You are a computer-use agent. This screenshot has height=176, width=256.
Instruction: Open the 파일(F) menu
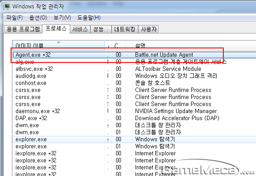(x=15, y=18)
